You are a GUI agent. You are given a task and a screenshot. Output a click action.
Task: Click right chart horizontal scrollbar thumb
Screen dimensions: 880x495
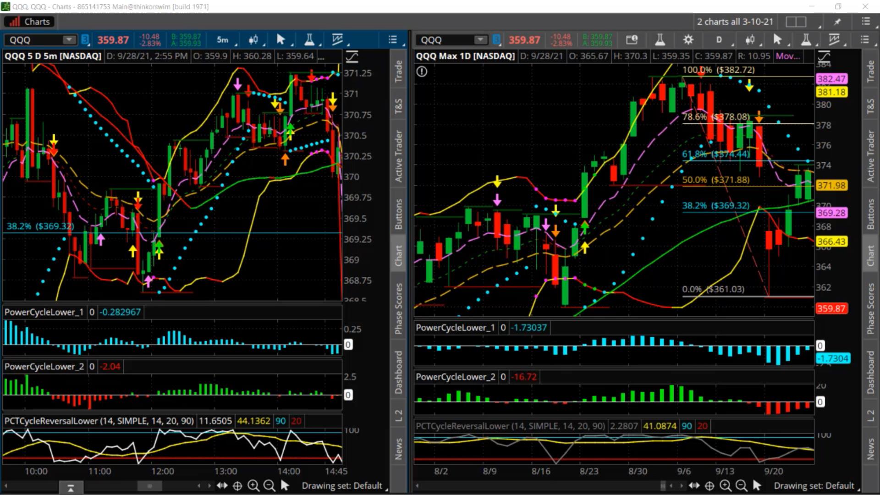pos(663,486)
